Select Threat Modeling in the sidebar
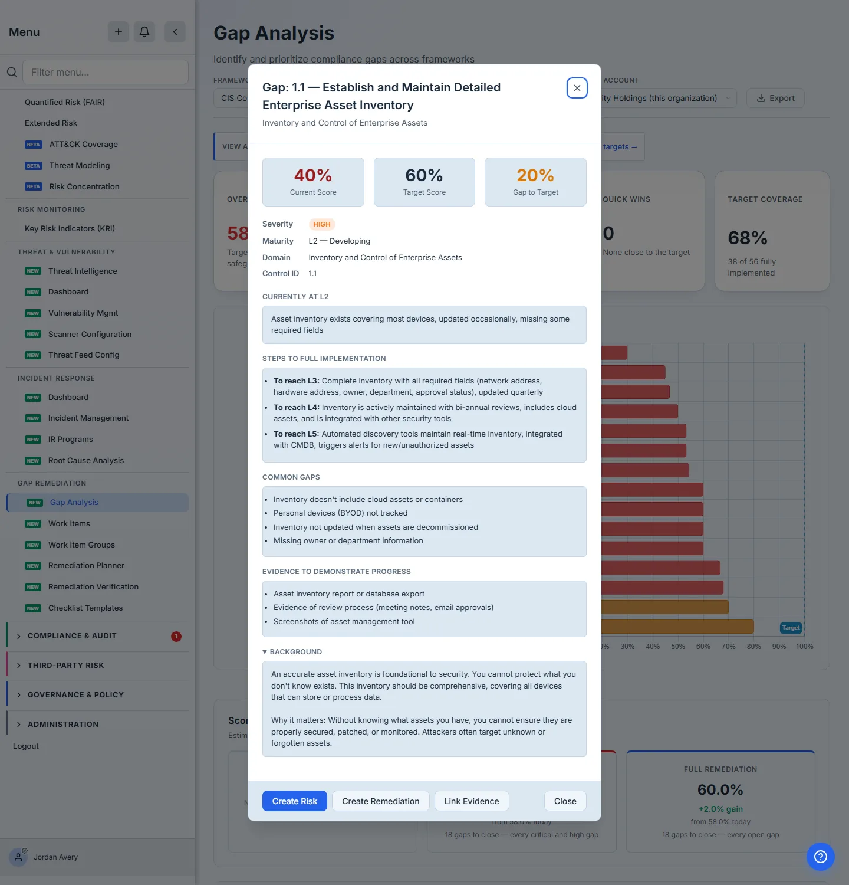 80,166
